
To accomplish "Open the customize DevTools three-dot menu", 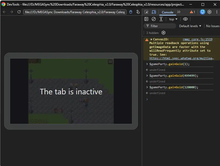I will pos(217,12).
